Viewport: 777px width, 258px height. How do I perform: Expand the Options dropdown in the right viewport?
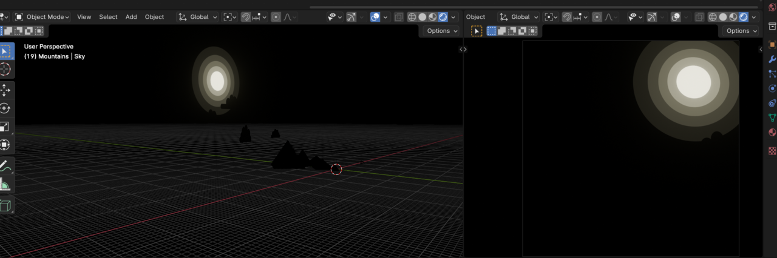pos(741,31)
